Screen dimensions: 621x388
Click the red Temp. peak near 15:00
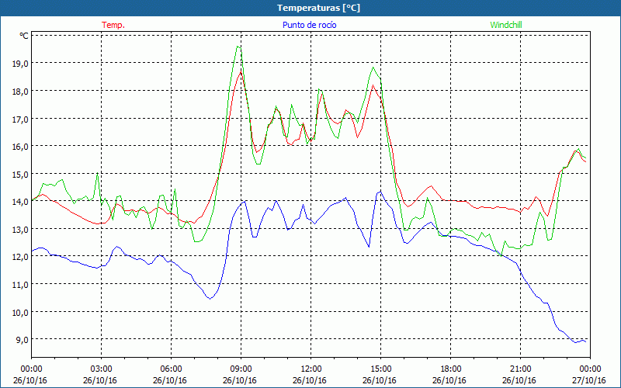373,85
